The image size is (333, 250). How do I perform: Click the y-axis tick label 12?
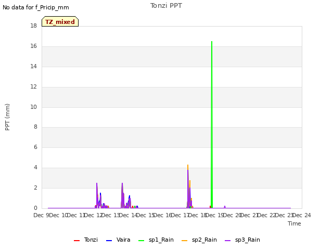coord(33,87)
